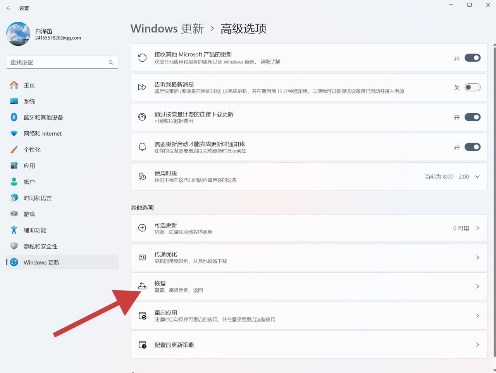Click the 可选更新 plus circle icon

pos(142,228)
